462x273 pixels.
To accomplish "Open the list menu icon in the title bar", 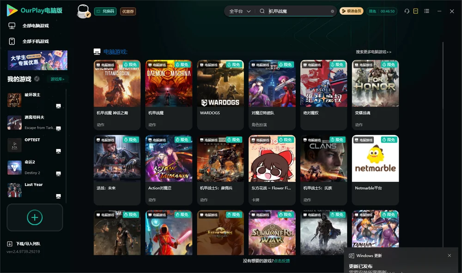I will [x=426, y=11].
